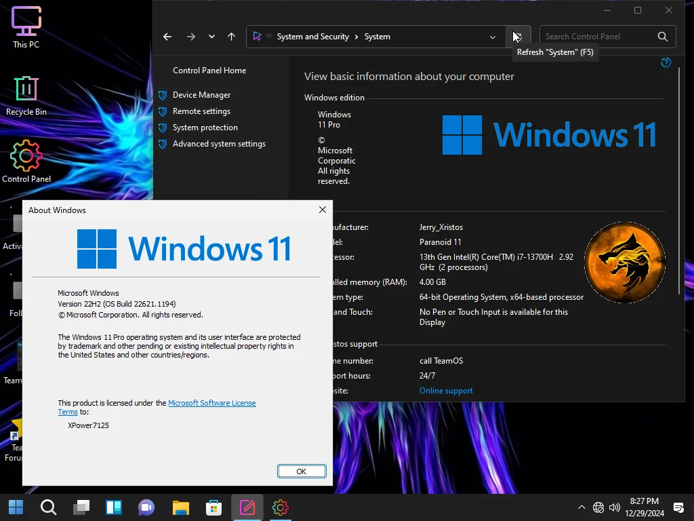Click the wolf OEM logo image
Screen dimensions: 694x521
tap(624, 263)
